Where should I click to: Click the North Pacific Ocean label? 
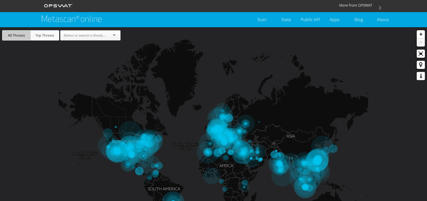tap(85, 155)
